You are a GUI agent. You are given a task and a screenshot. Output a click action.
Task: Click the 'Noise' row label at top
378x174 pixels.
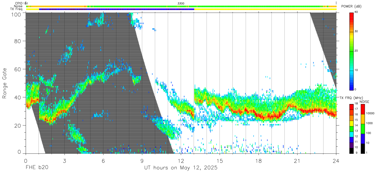coord(18,6)
